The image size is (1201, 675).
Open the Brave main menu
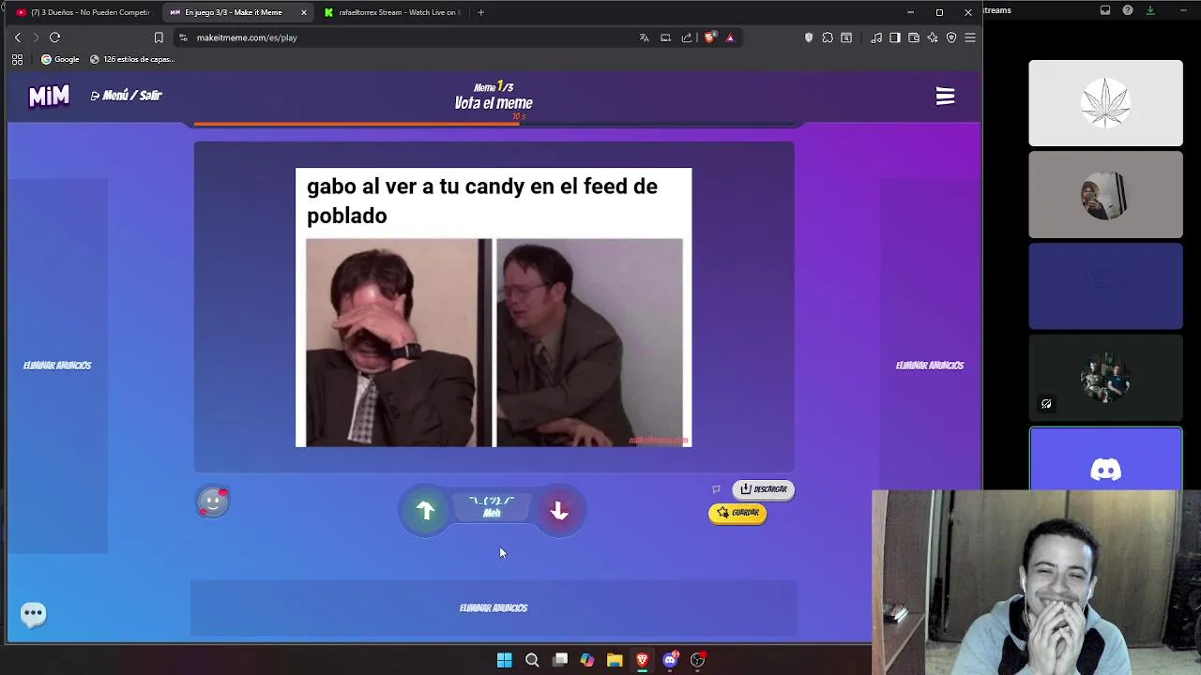coord(970,37)
